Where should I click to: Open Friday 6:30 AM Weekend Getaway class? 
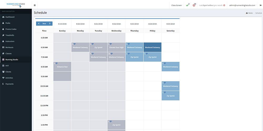click(x=153, y=47)
